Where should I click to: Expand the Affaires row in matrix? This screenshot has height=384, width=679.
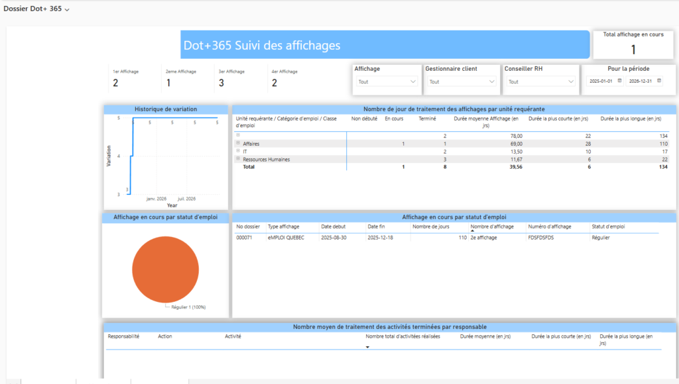click(238, 144)
